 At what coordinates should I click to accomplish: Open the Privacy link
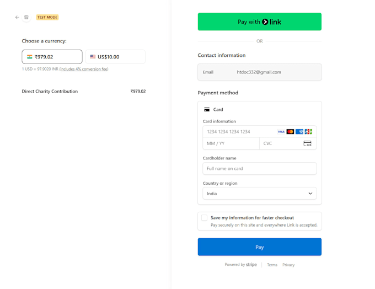[x=288, y=265]
